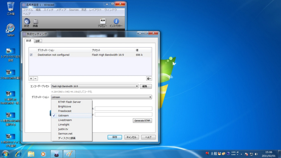Screen dimensions: 281x158
Task: Click the Broadcast icon in Wirecast toolbar
Action: tap(27, 22)
